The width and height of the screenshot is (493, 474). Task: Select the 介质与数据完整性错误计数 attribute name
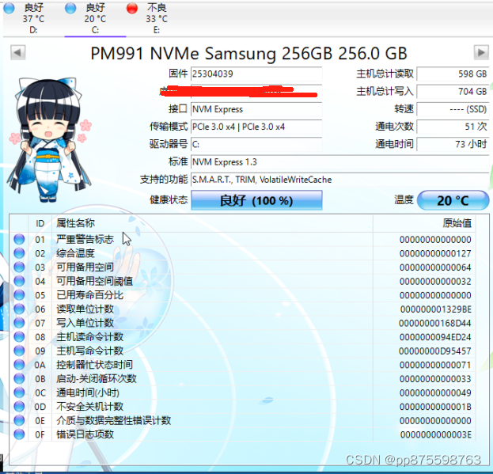coord(113,420)
